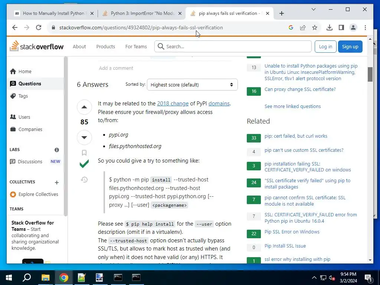The height and width of the screenshot is (285, 380).
Task: Click the Log in button
Action: point(325,46)
